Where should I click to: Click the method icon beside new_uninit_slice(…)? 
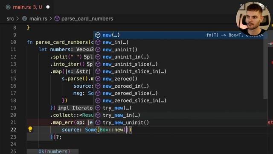(x=98, y=64)
